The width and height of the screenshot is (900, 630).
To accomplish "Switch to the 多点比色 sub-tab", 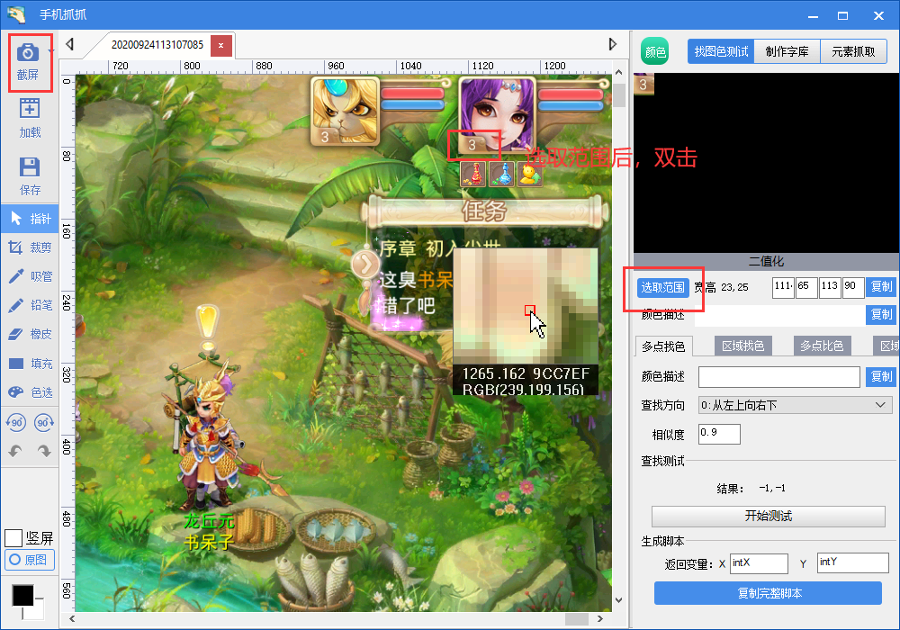I will pos(822,346).
